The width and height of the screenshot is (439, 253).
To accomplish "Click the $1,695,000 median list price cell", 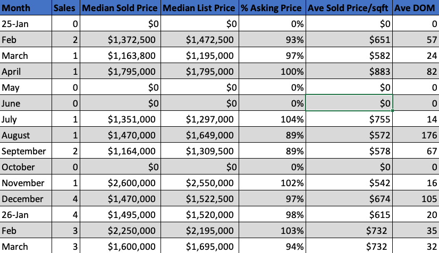I will tap(197, 247).
